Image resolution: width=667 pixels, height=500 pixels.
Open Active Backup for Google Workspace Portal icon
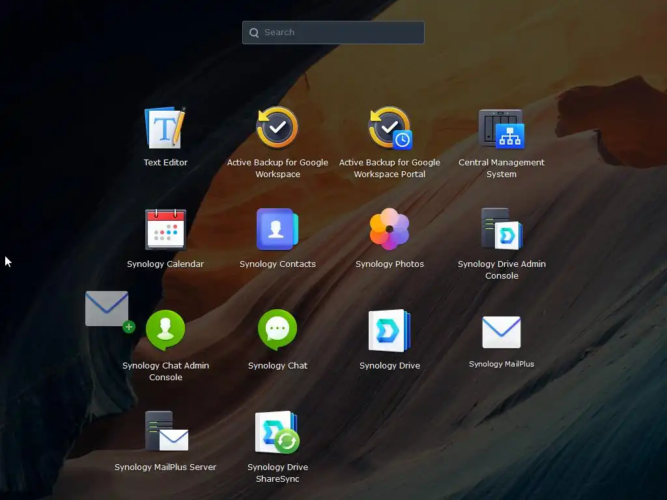coord(390,128)
